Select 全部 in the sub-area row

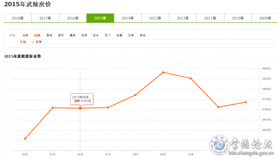[23, 42]
